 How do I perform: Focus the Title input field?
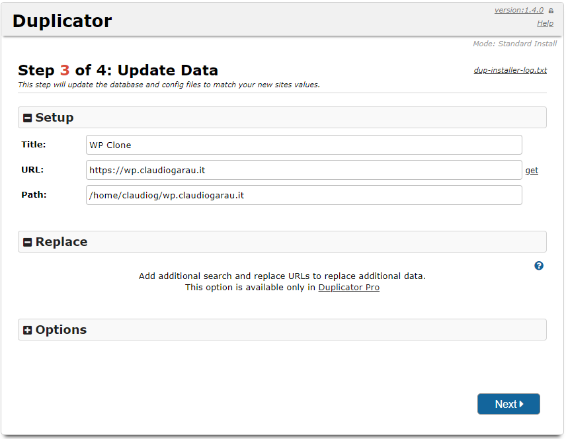pyautogui.click(x=303, y=145)
